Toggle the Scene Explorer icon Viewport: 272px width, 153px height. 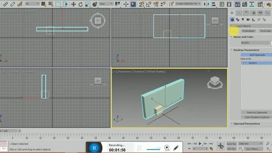[x=222, y=4]
